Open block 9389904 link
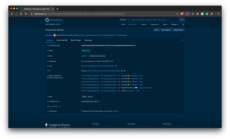The height and width of the screenshot is (139, 230). click(84, 56)
